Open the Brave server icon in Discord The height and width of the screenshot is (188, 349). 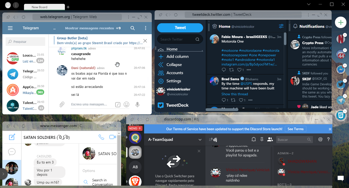pyautogui.click(x=135, y=181)
